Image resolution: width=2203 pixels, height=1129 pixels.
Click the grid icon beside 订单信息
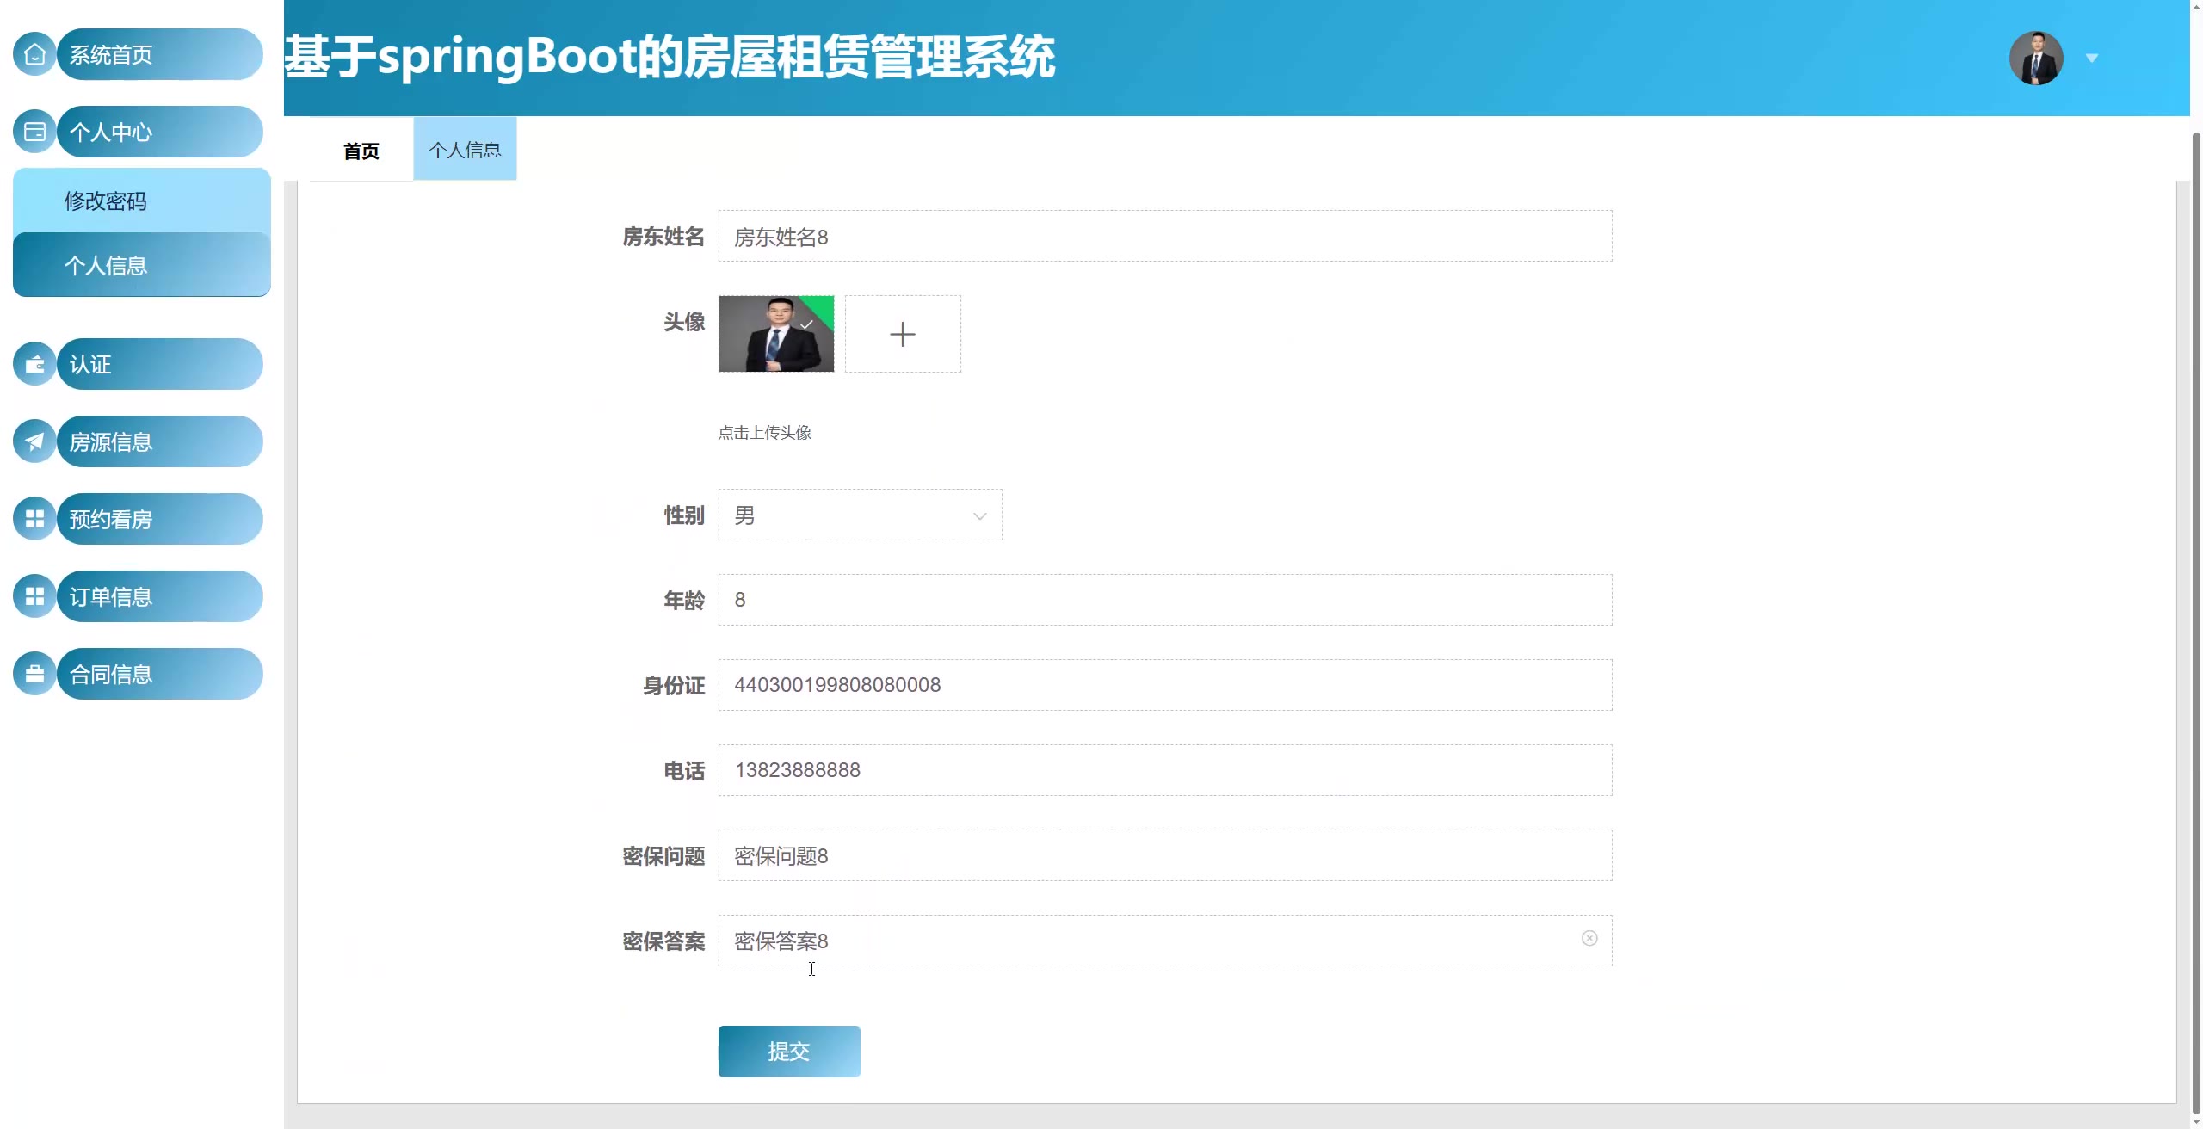point(34,596)
